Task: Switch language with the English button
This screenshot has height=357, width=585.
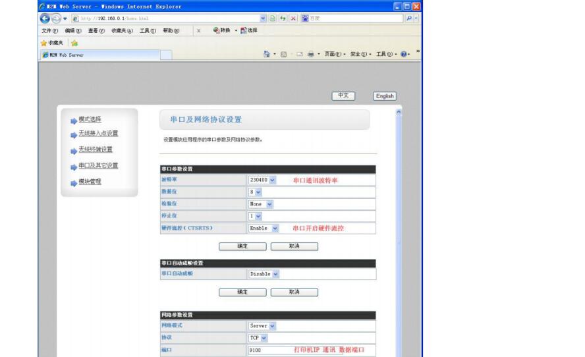Action: (385, 96)
